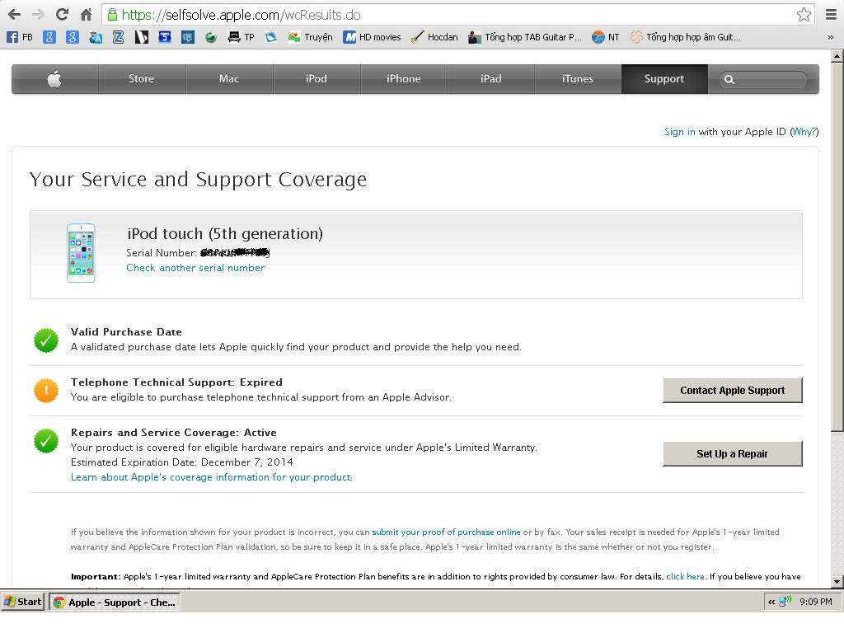This screenshot has height=633, width=844.
Task: Click the green padlock security icon
Action: (x=112, y=15)
